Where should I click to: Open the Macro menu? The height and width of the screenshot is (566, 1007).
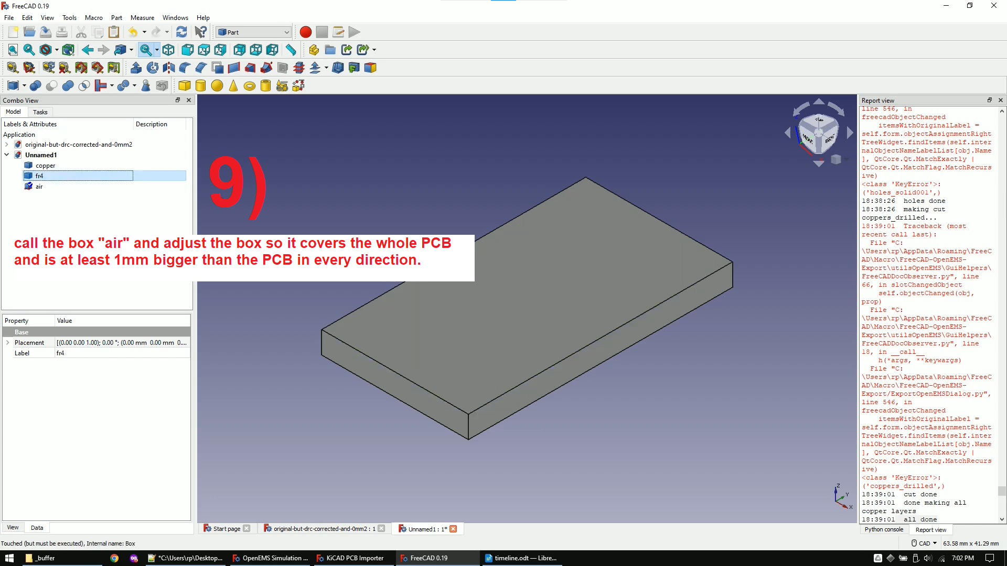94,17
